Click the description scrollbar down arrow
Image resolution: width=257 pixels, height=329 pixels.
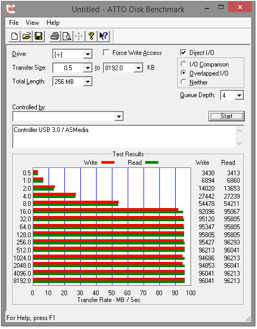(239, 144)
